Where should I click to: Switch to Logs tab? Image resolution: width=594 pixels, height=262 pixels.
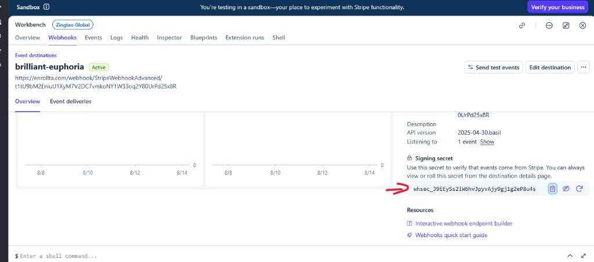(x=117, y=38)
